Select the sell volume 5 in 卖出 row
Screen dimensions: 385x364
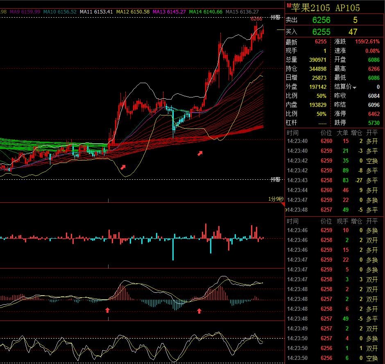[355, 20]
